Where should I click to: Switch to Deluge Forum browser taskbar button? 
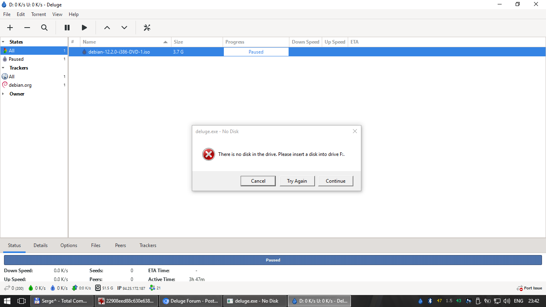[x=191, y=301]
